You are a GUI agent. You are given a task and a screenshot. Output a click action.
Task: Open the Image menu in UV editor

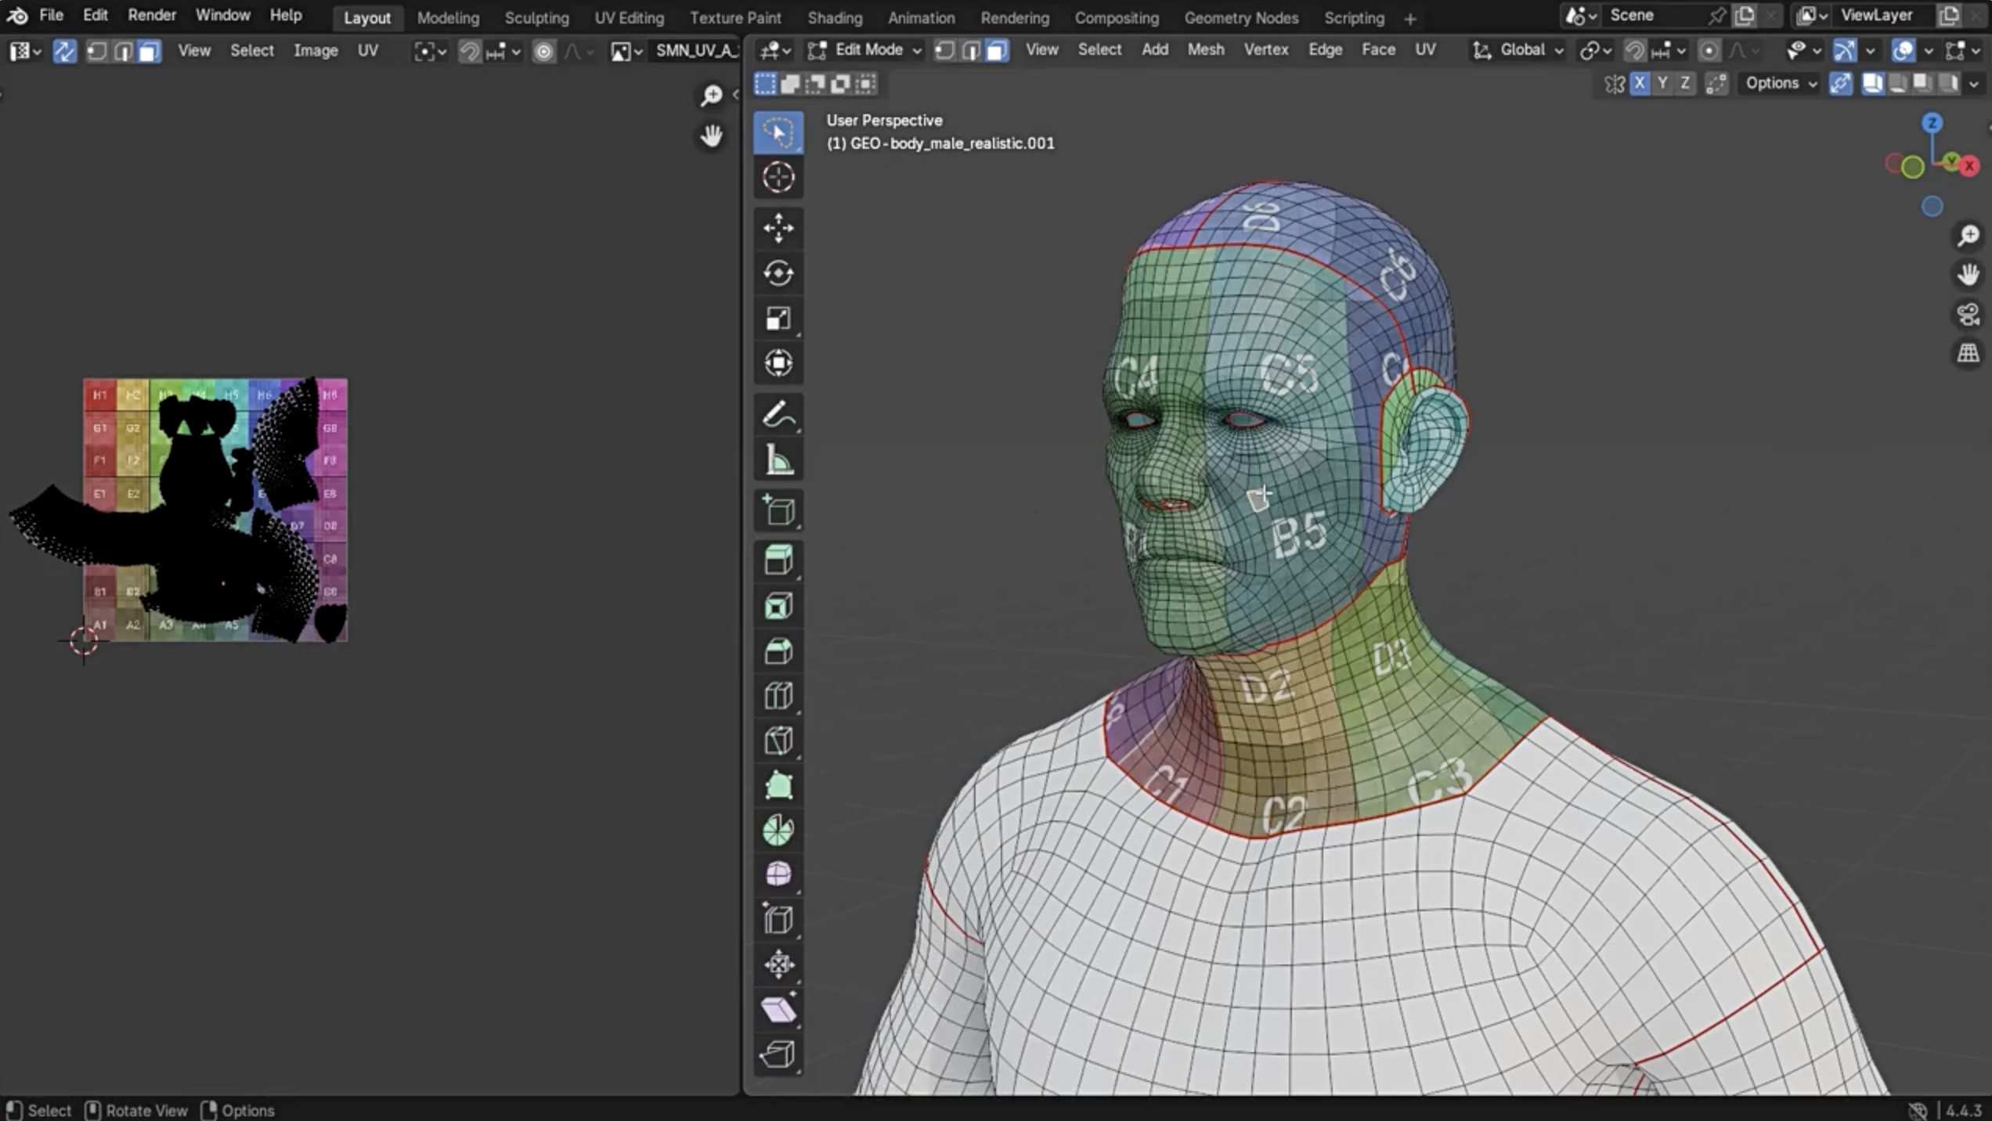click(x=315, y=50)
